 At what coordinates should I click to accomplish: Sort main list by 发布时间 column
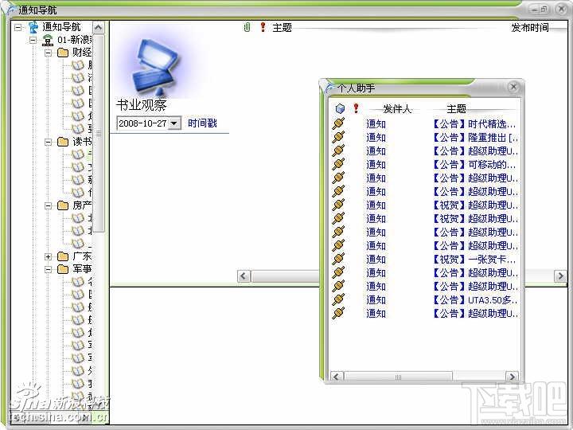click(x=530, y=27)
